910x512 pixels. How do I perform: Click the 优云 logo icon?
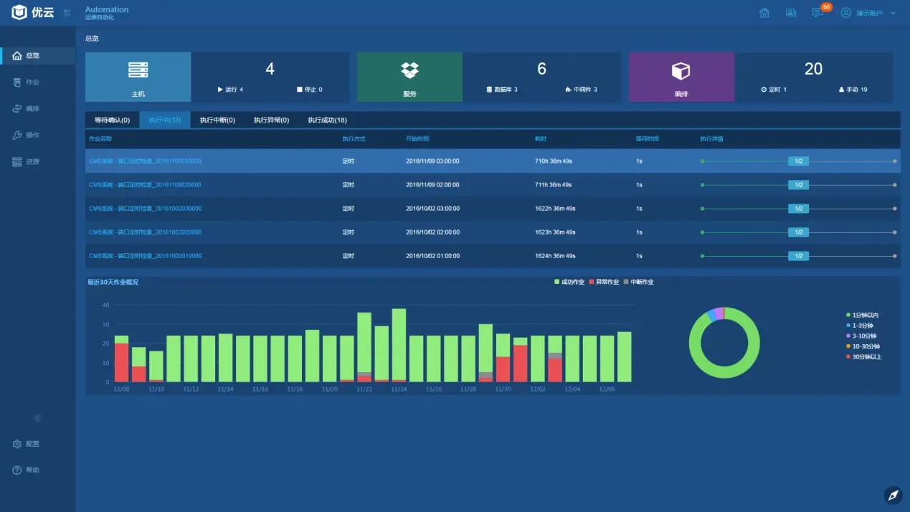(19, 13)
